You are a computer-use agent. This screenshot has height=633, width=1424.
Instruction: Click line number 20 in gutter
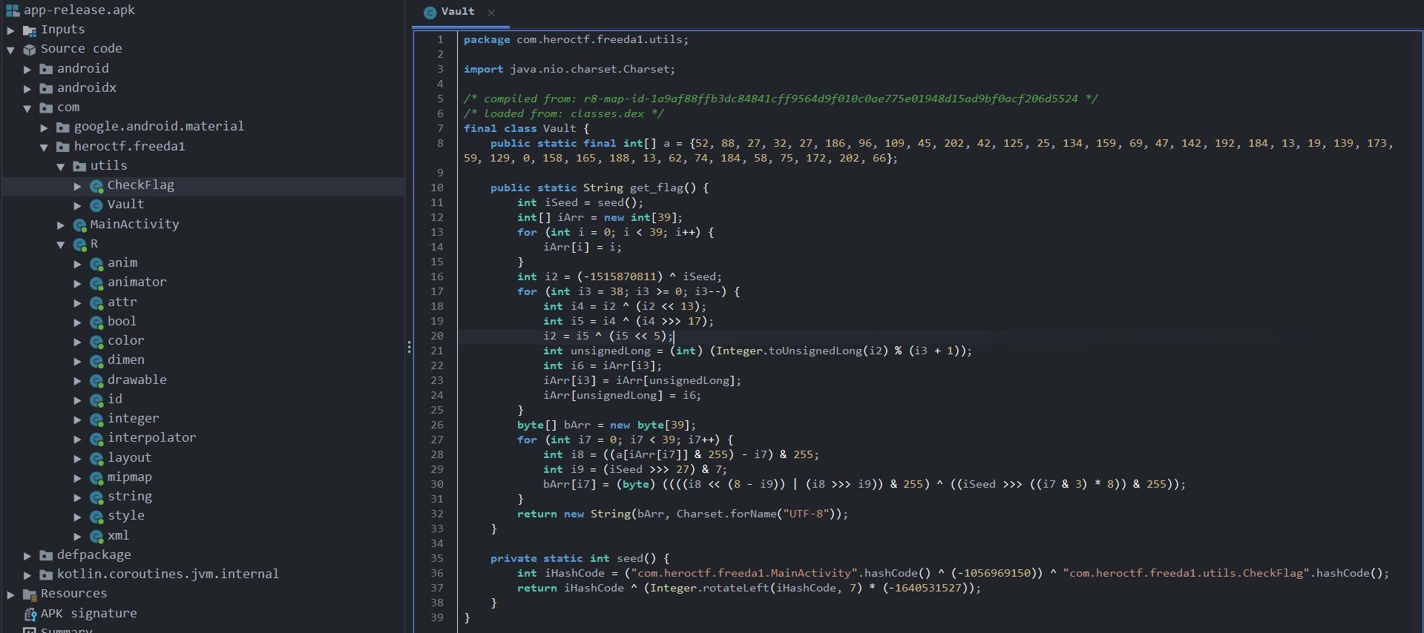coord(437,336)
